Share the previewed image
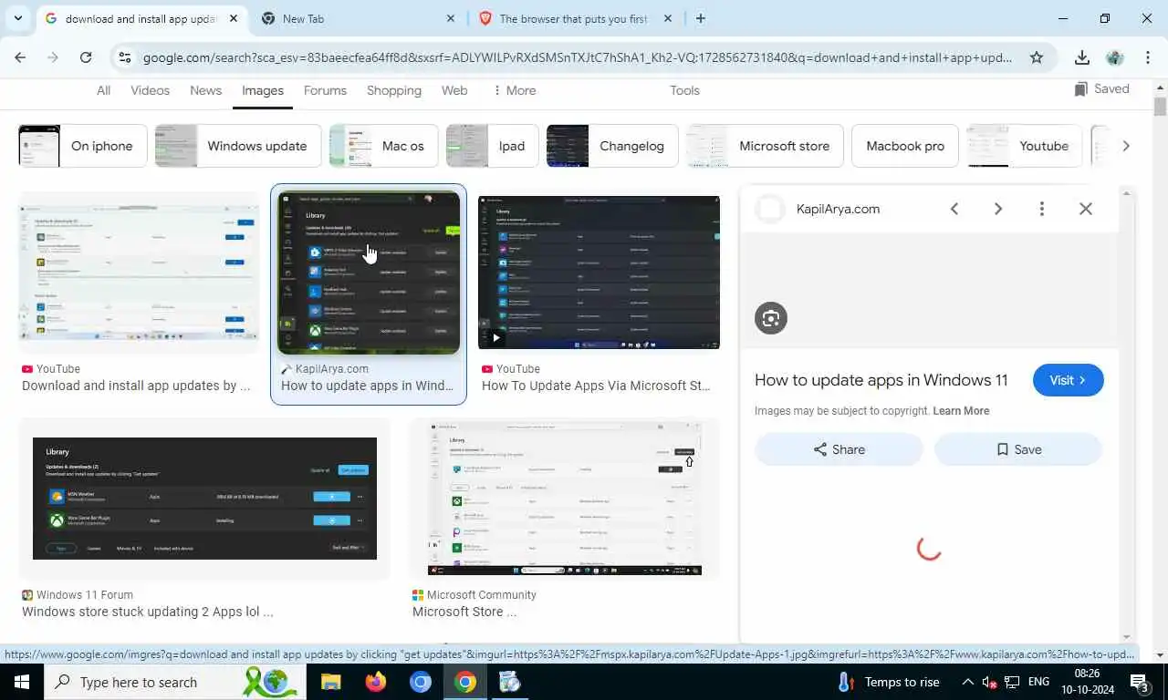 pos(839,449)
